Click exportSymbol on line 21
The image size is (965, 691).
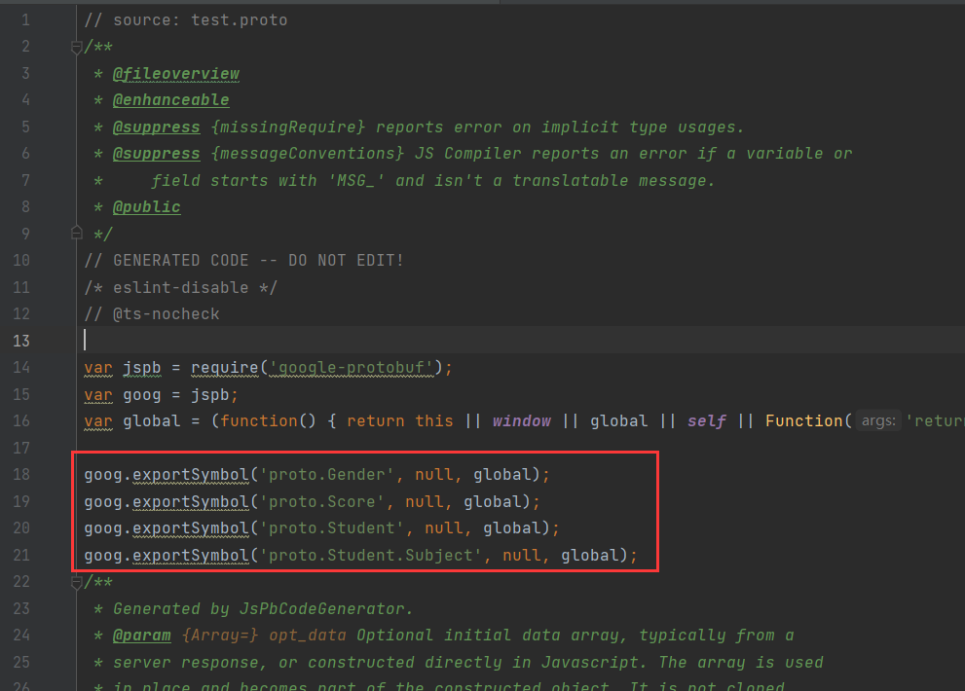[x=190, y=556]
